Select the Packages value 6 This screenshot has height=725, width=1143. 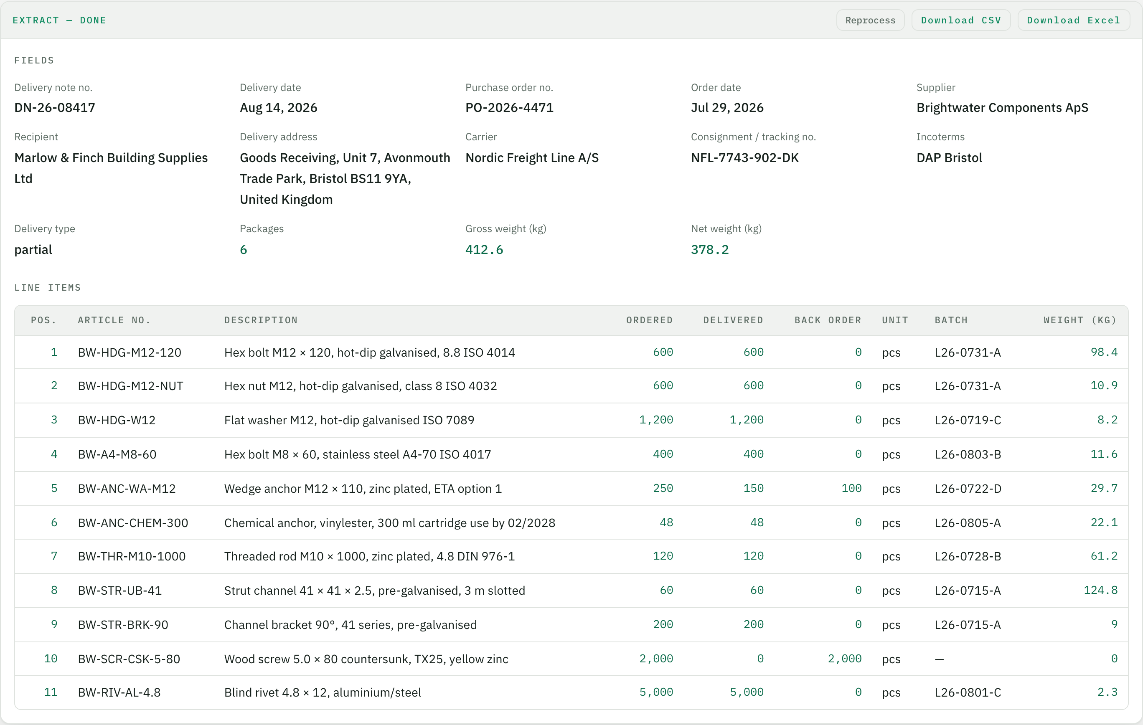(x=244, y=250)
